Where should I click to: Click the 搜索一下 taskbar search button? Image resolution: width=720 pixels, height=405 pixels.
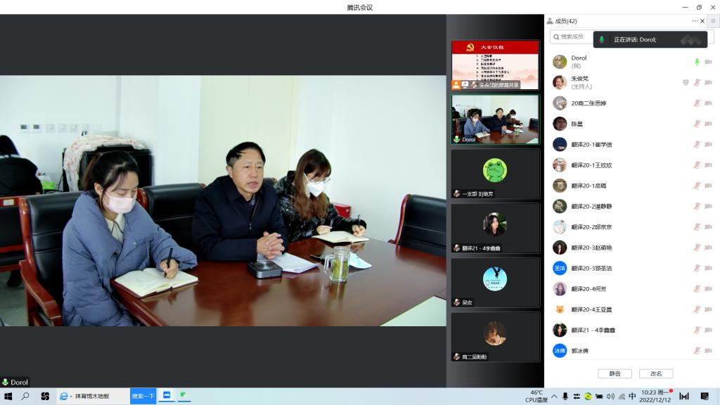click(143, 396)
